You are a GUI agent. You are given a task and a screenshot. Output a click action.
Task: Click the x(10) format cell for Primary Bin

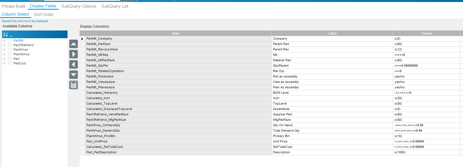click(x=426, y=136)
